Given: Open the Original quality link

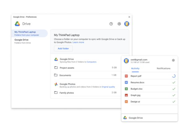Looking at the screenshot, I should [x=108, y=87].
